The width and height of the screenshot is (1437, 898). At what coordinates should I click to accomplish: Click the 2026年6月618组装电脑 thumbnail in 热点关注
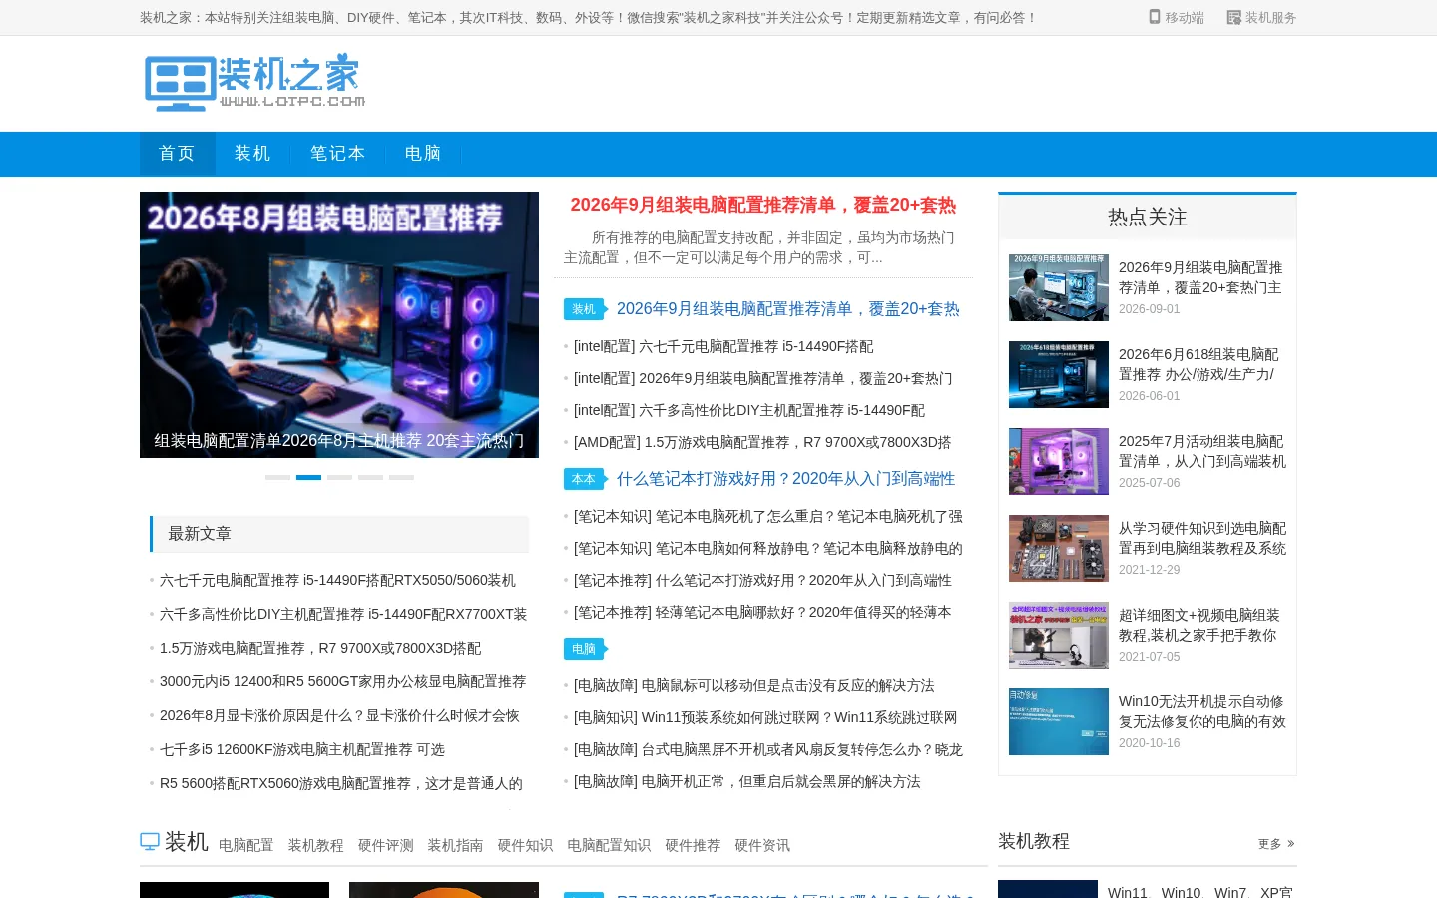pyautogui.click(x=1059, y=375)
